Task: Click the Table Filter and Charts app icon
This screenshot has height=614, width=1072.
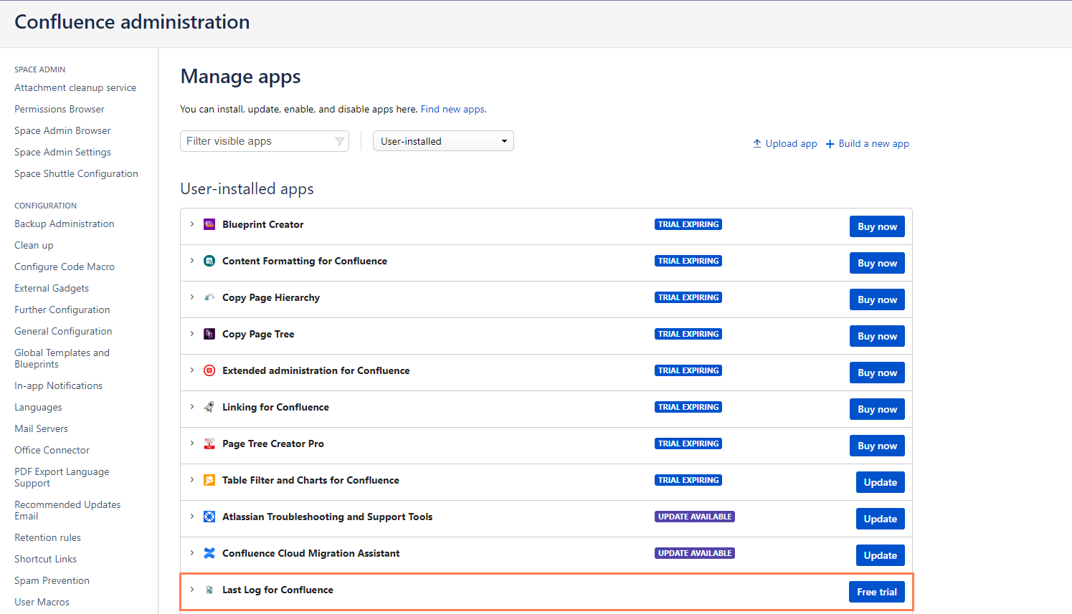Action: (x=209, y=479)
